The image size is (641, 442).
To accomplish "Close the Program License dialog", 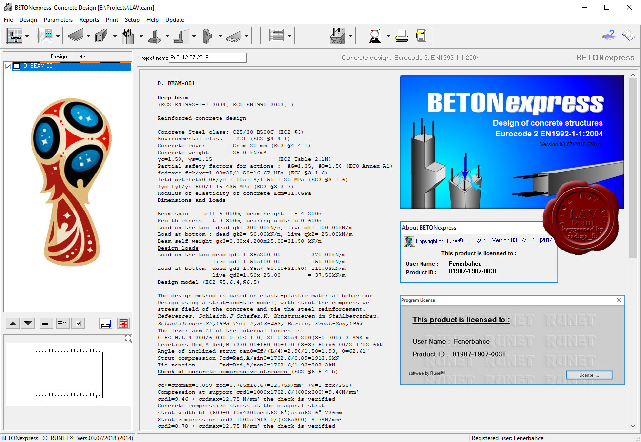I will tap(619, 300).
